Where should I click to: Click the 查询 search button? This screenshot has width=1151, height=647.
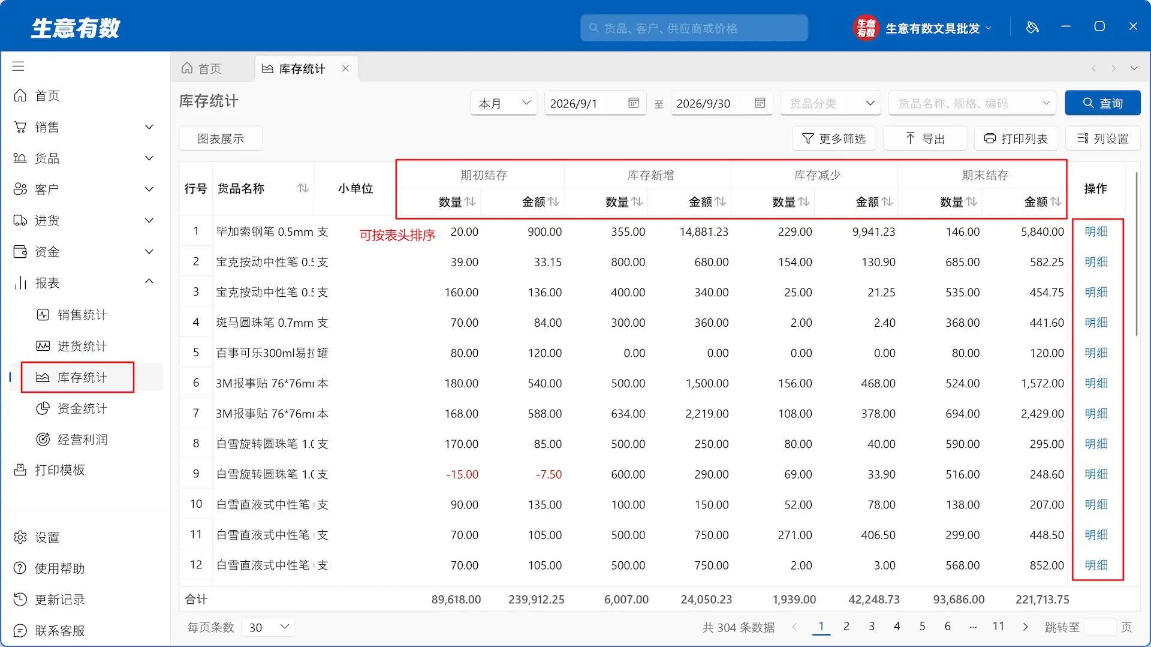pos(1102,103)
